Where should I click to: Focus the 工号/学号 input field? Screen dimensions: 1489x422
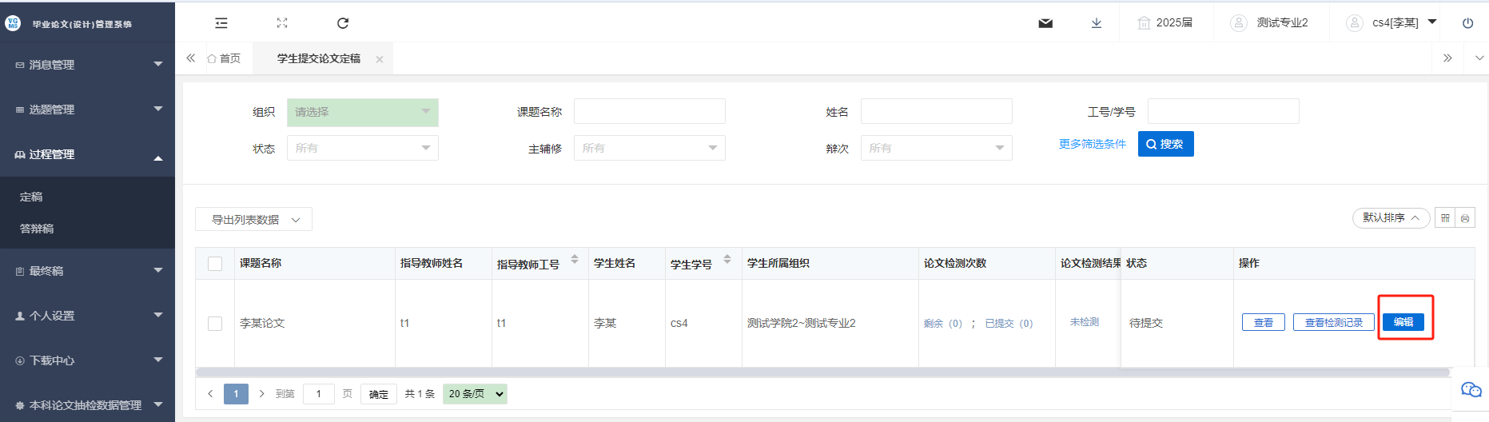(1224, 111)
